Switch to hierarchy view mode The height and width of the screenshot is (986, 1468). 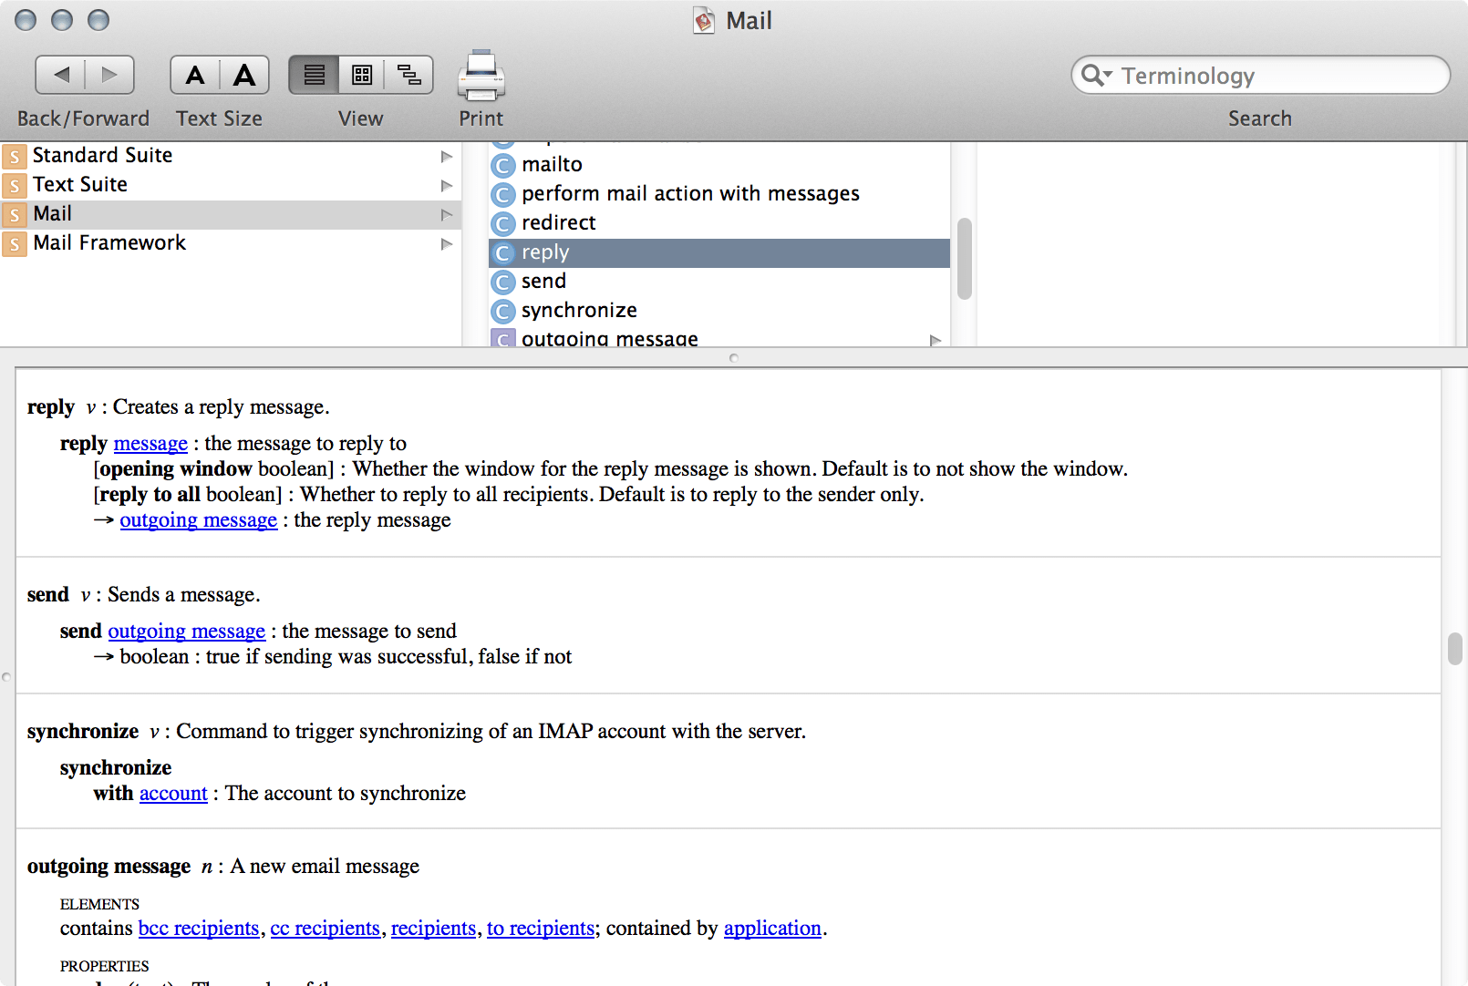pyautogui.click(x=409, y=75)
